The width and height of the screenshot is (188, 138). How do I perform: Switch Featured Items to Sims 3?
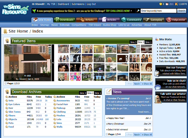(x=133, y=42)
